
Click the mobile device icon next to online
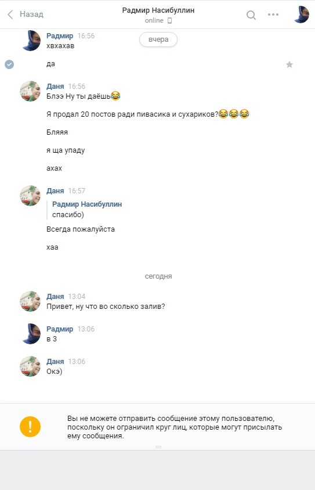coord(169,21)
